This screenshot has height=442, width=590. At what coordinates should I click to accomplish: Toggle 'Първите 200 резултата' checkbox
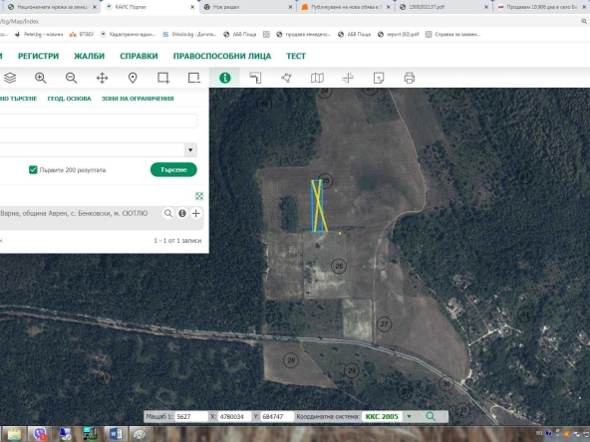click(x=33, y=170)
